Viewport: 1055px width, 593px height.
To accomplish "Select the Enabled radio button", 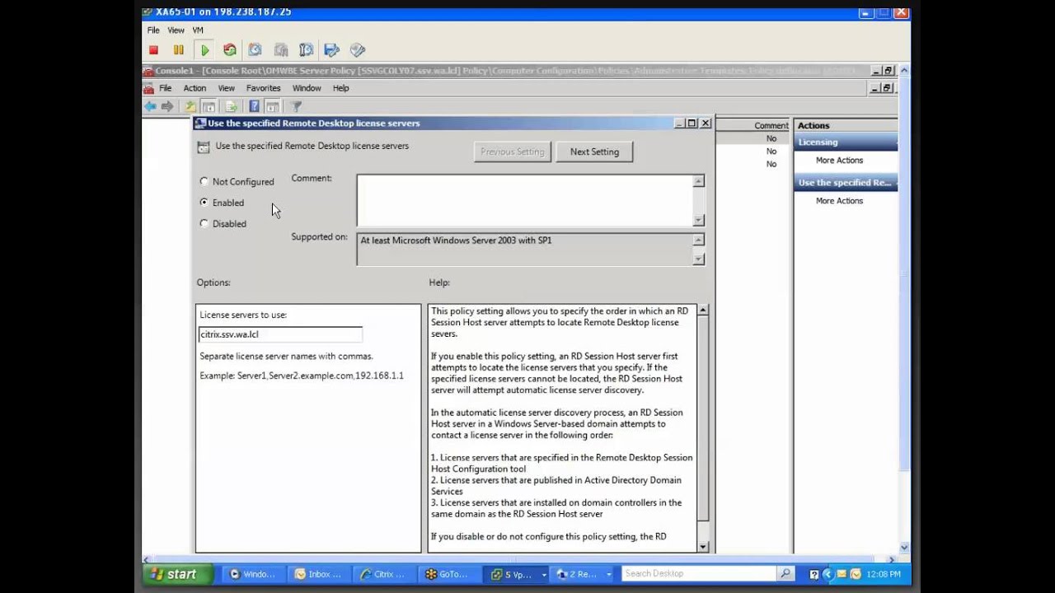I will [x=204, y=202].
